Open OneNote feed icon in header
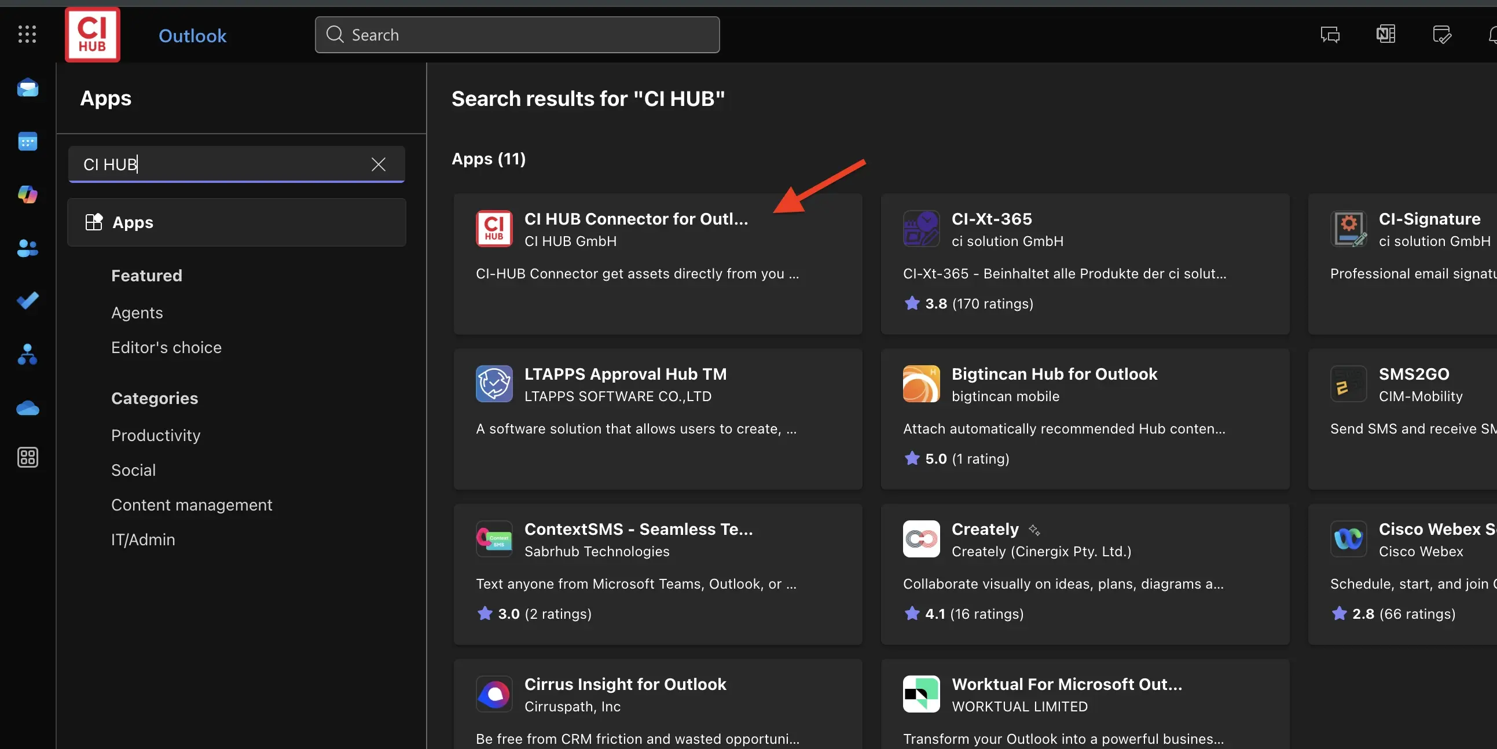This screenshot has width=1497, height=749. 1385,34
